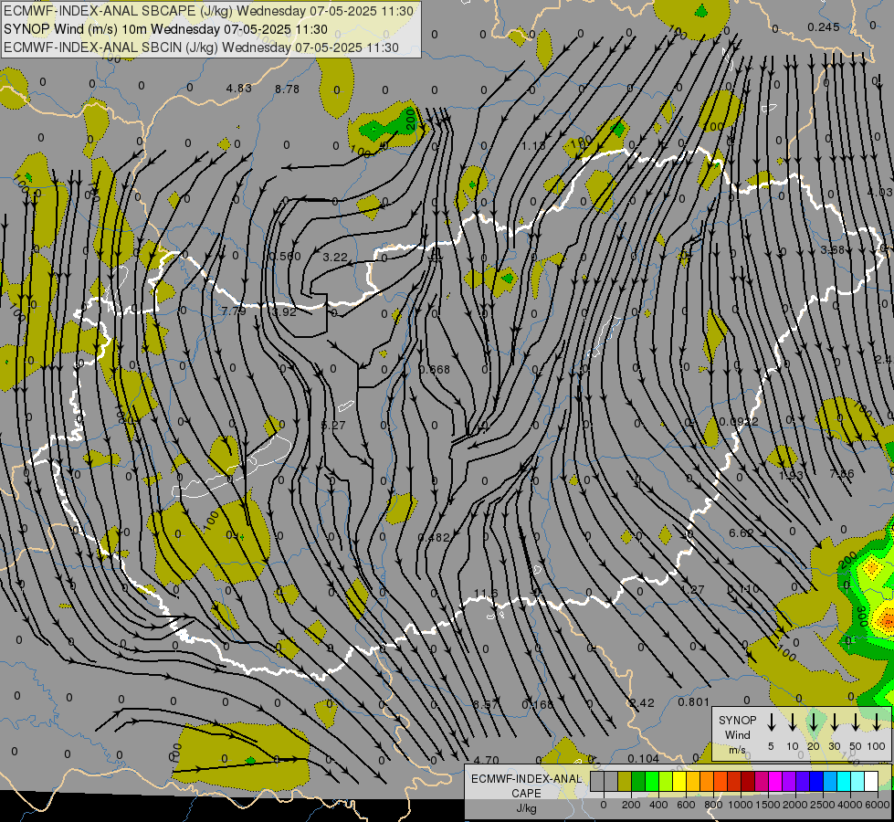Click the 11.6 value on the map

486,594
